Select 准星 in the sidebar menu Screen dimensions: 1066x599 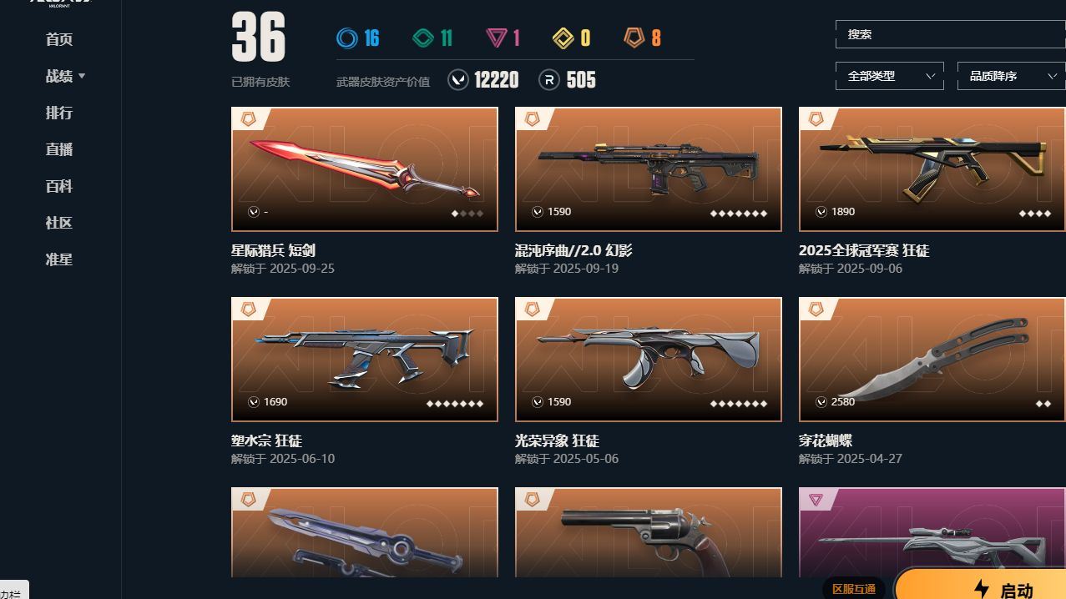coord(59,259)
